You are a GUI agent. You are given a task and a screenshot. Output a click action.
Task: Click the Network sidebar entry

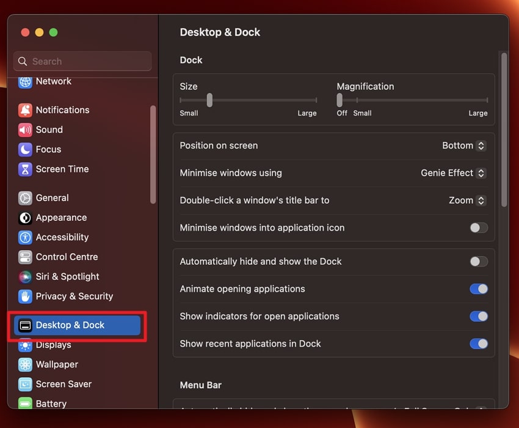(x=25, y=81)
